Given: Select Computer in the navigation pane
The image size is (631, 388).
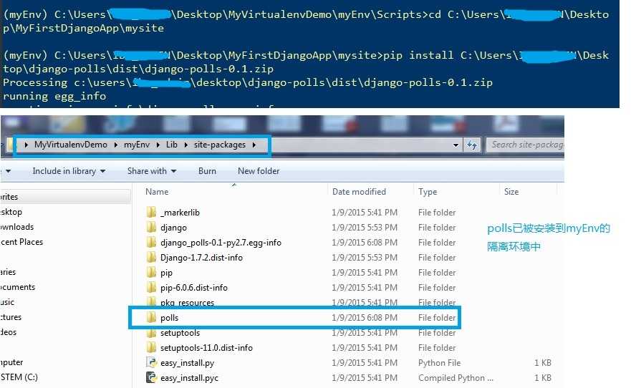Looking at the screenshot, I should click(11, 362).
